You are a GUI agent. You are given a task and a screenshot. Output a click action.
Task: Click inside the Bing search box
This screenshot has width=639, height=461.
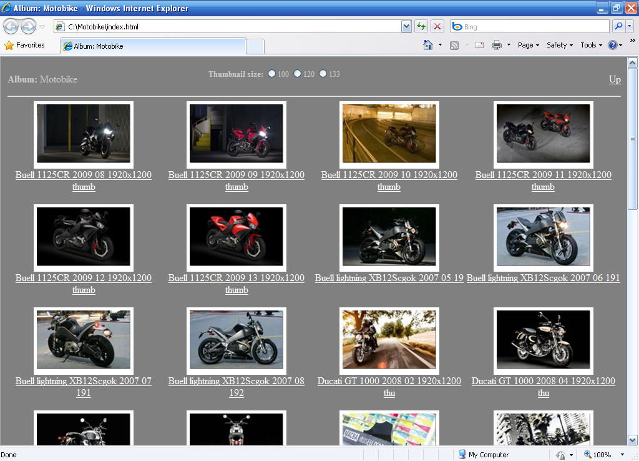coord(530,27)
